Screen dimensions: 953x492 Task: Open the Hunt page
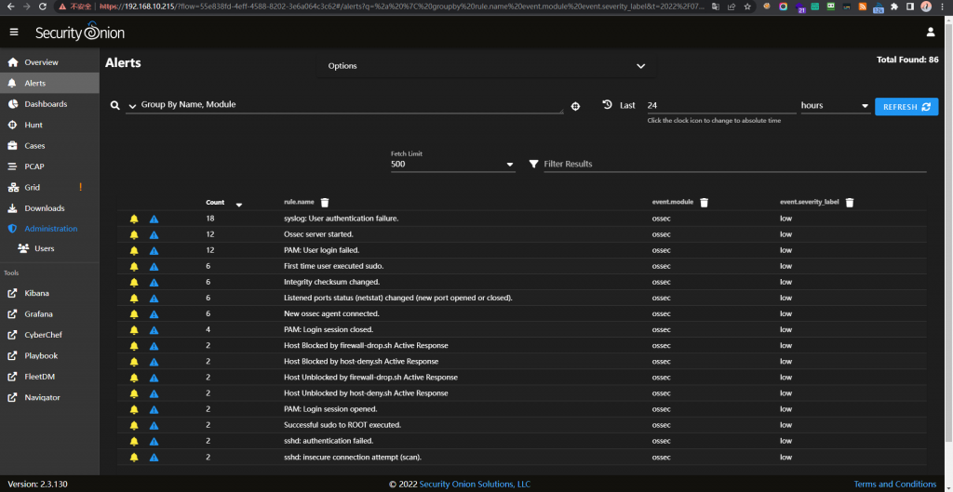tap(50, 125)
